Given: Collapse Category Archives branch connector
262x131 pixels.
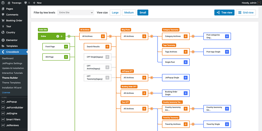Looking at the screenshot, I should click(193, 36).
